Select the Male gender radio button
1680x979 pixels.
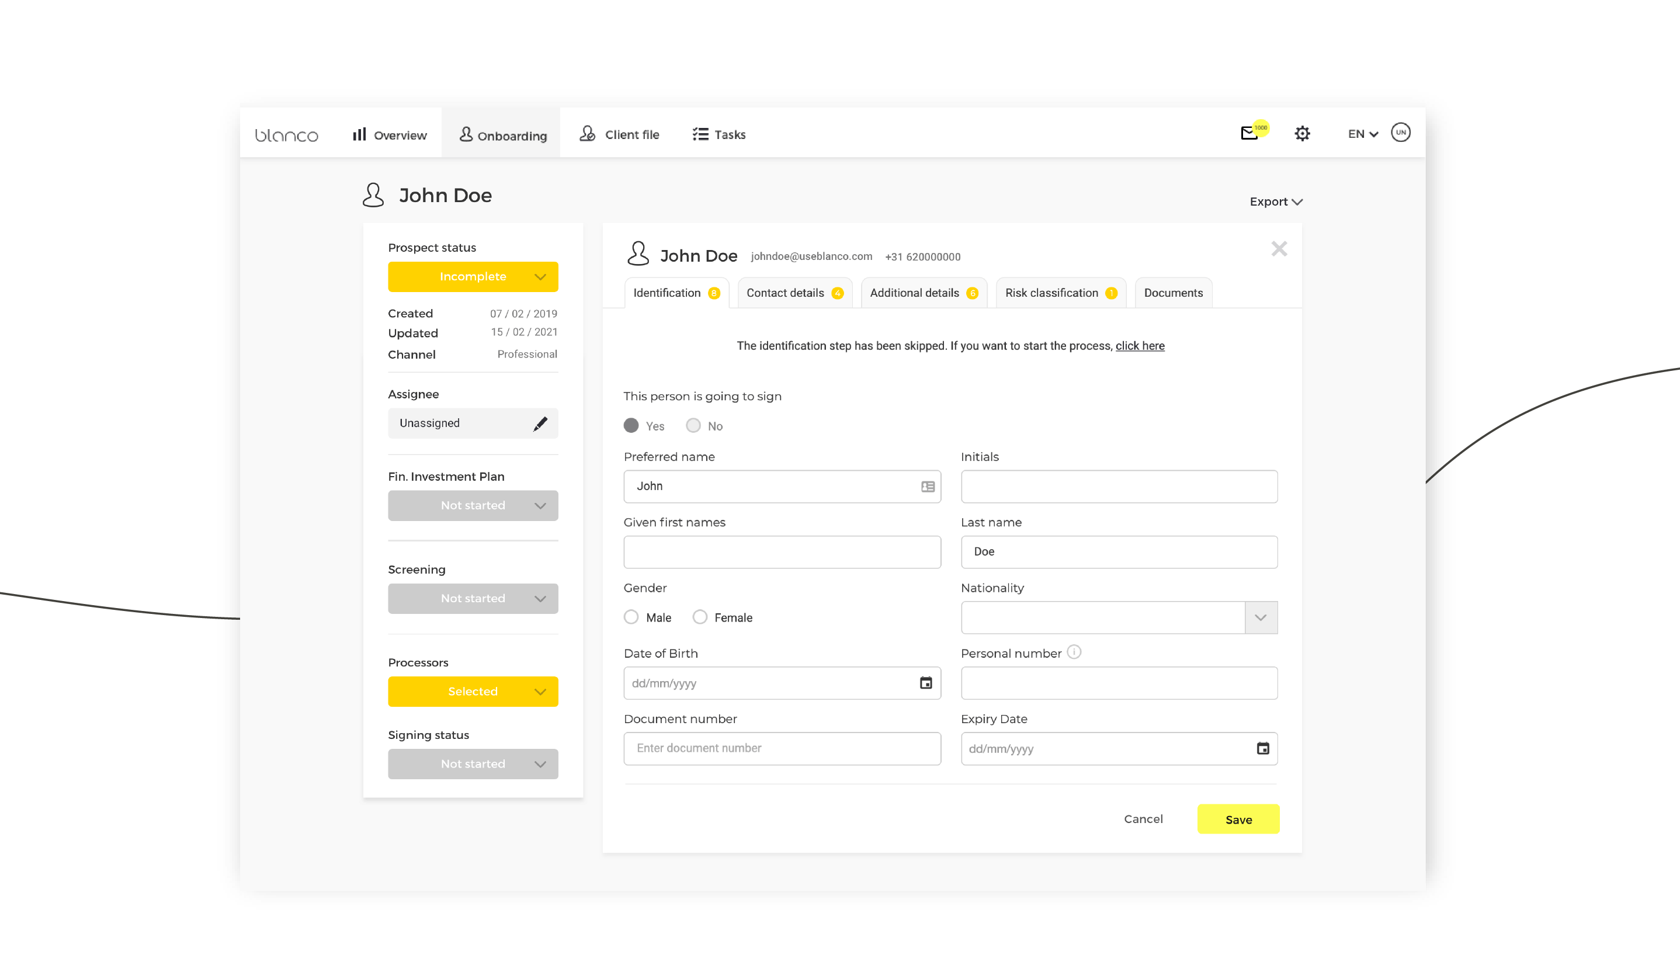(631, 617)
